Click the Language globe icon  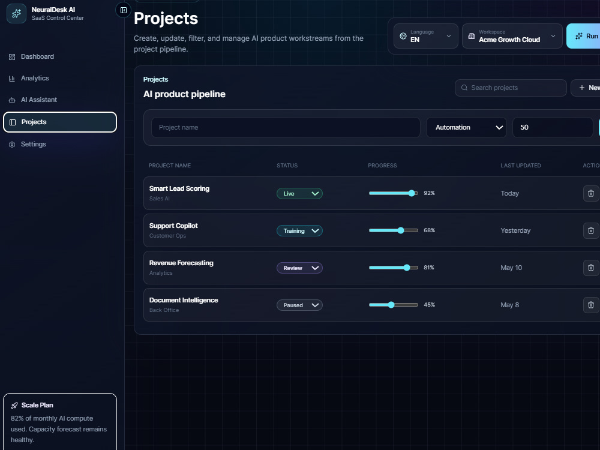pos(403,36)
